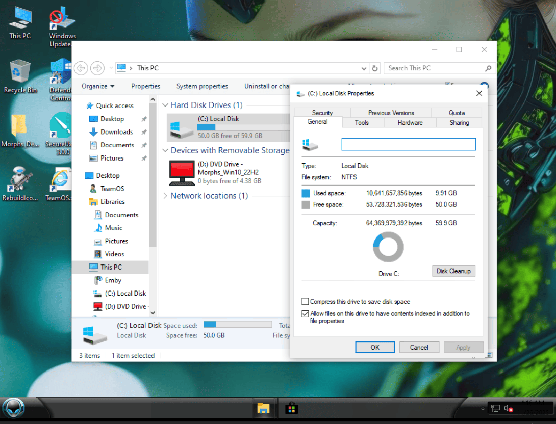
Task: Open the address bar history dropdown
Action: pos(364,68)
